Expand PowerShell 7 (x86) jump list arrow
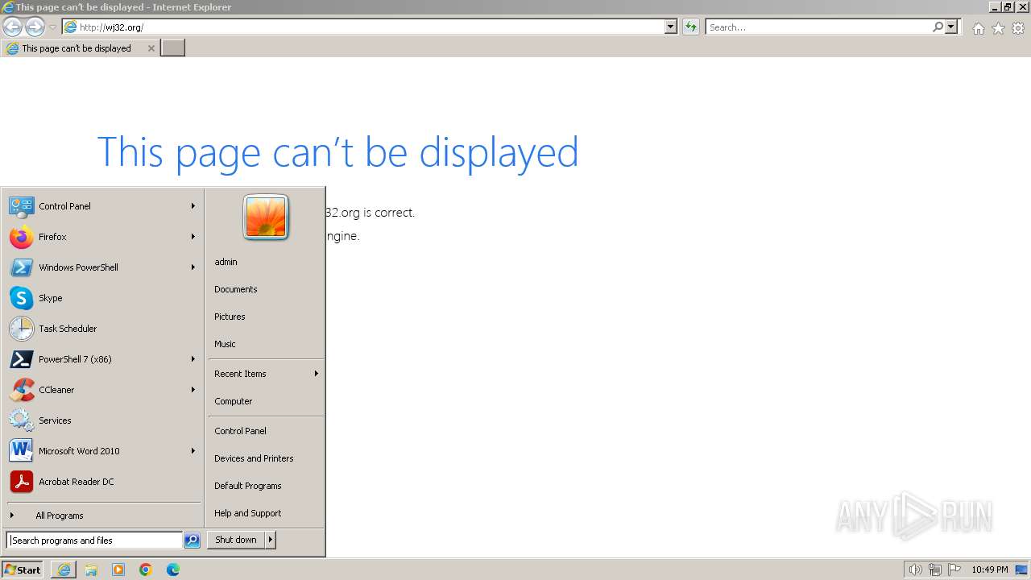The width and height of the screenshot is (1031, 580). point(193,359)
